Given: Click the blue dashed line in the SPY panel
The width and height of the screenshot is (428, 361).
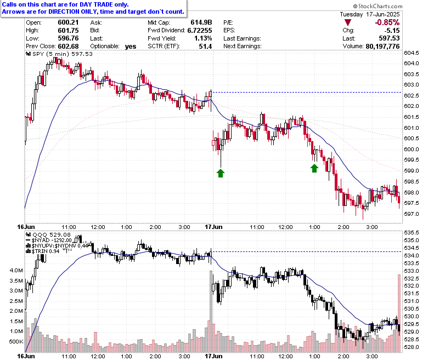Looking at the screenshot, I should click(x=307, y=93).
